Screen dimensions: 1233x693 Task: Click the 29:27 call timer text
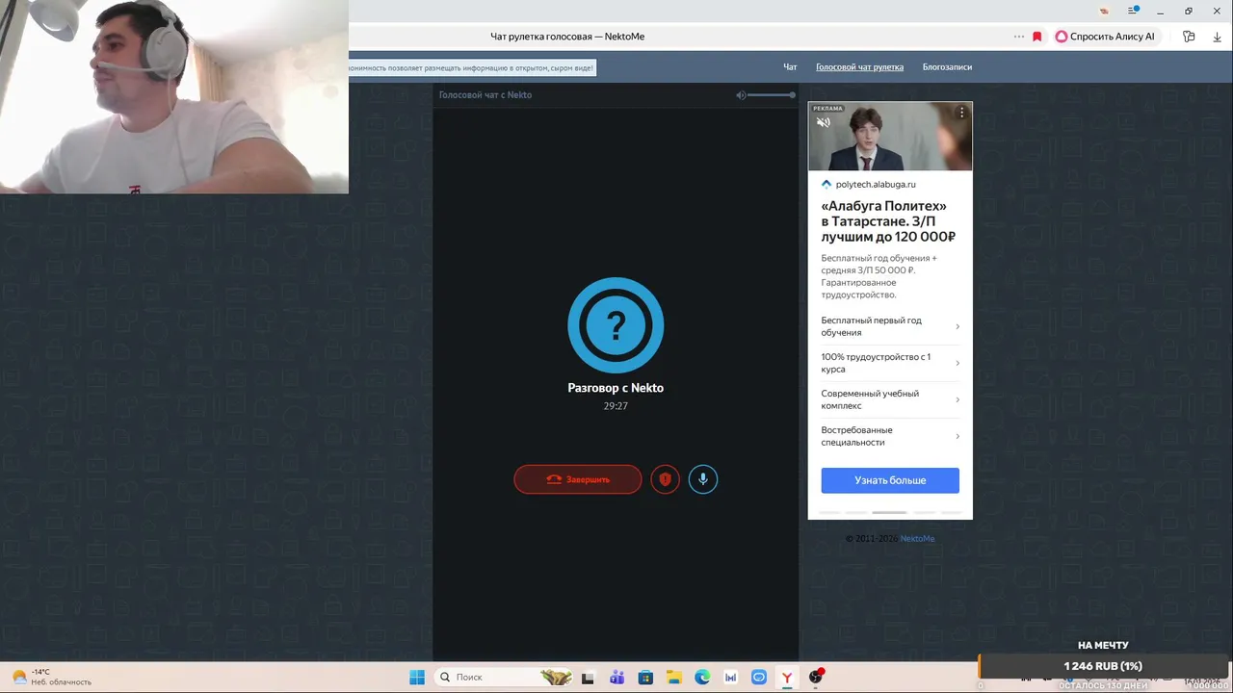pyautogui.click(x=616, y=406)
